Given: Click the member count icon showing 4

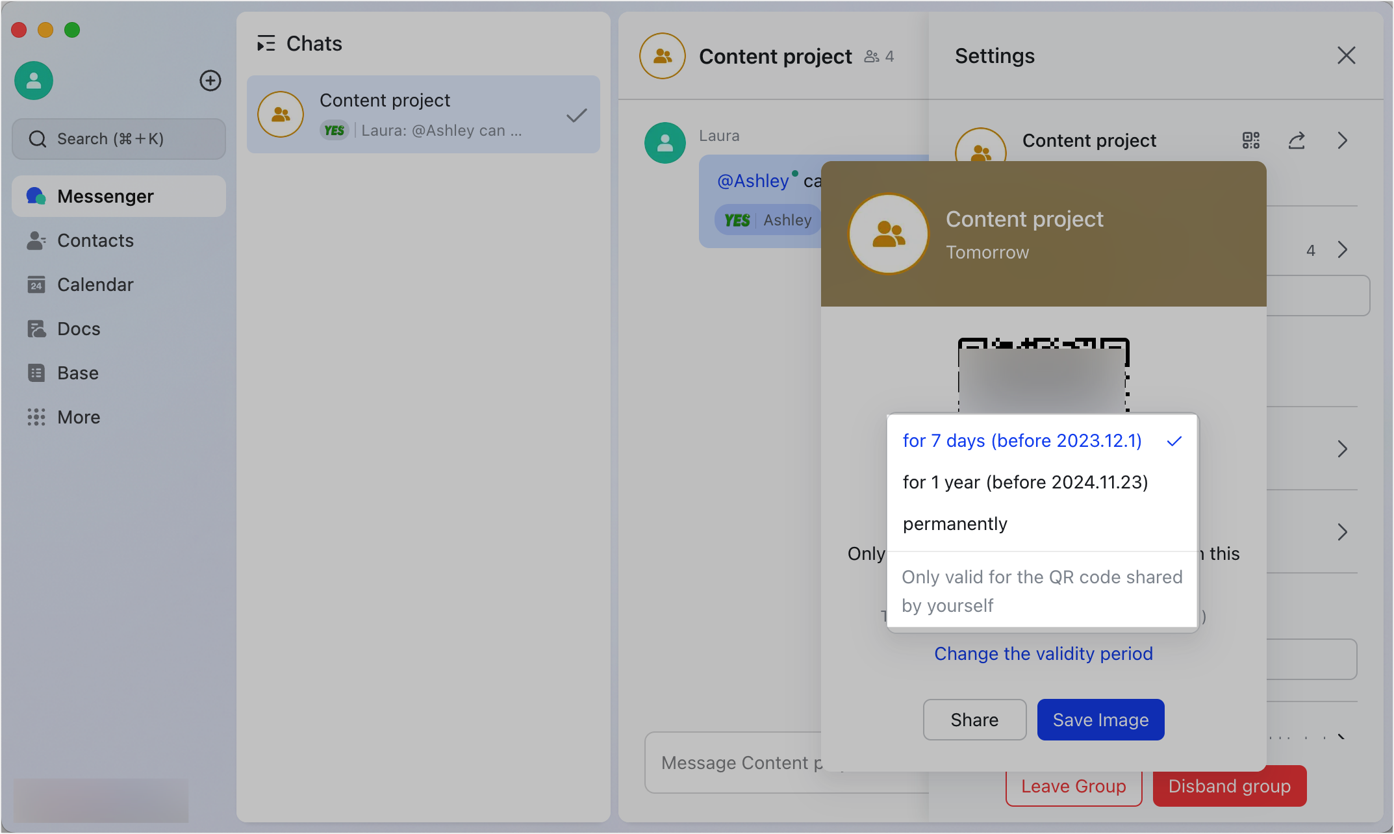Looking at the screenshot, I should pyautogui.click(x=879, y=57).
